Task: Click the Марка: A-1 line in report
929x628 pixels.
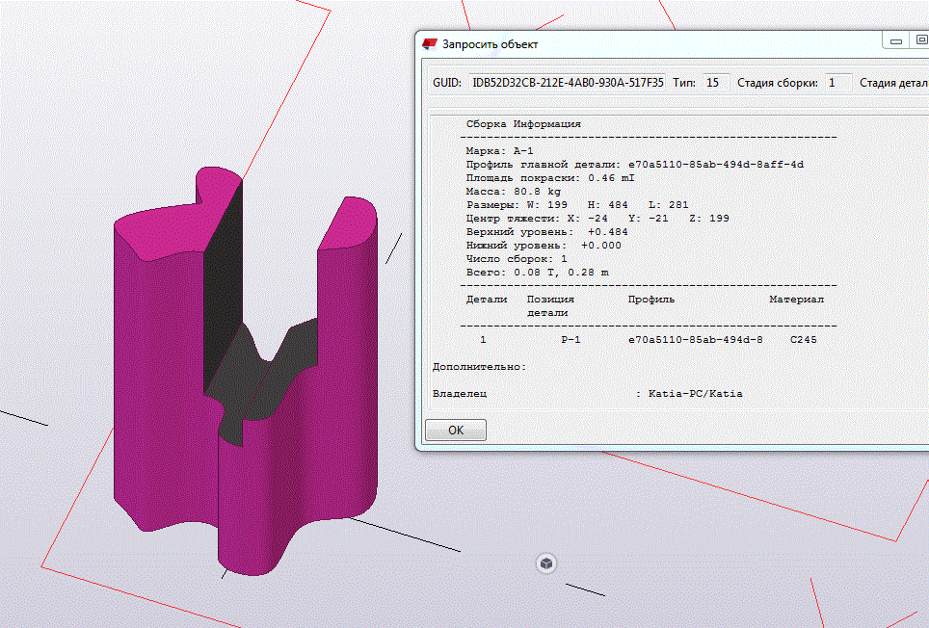Action: point(499,151)
